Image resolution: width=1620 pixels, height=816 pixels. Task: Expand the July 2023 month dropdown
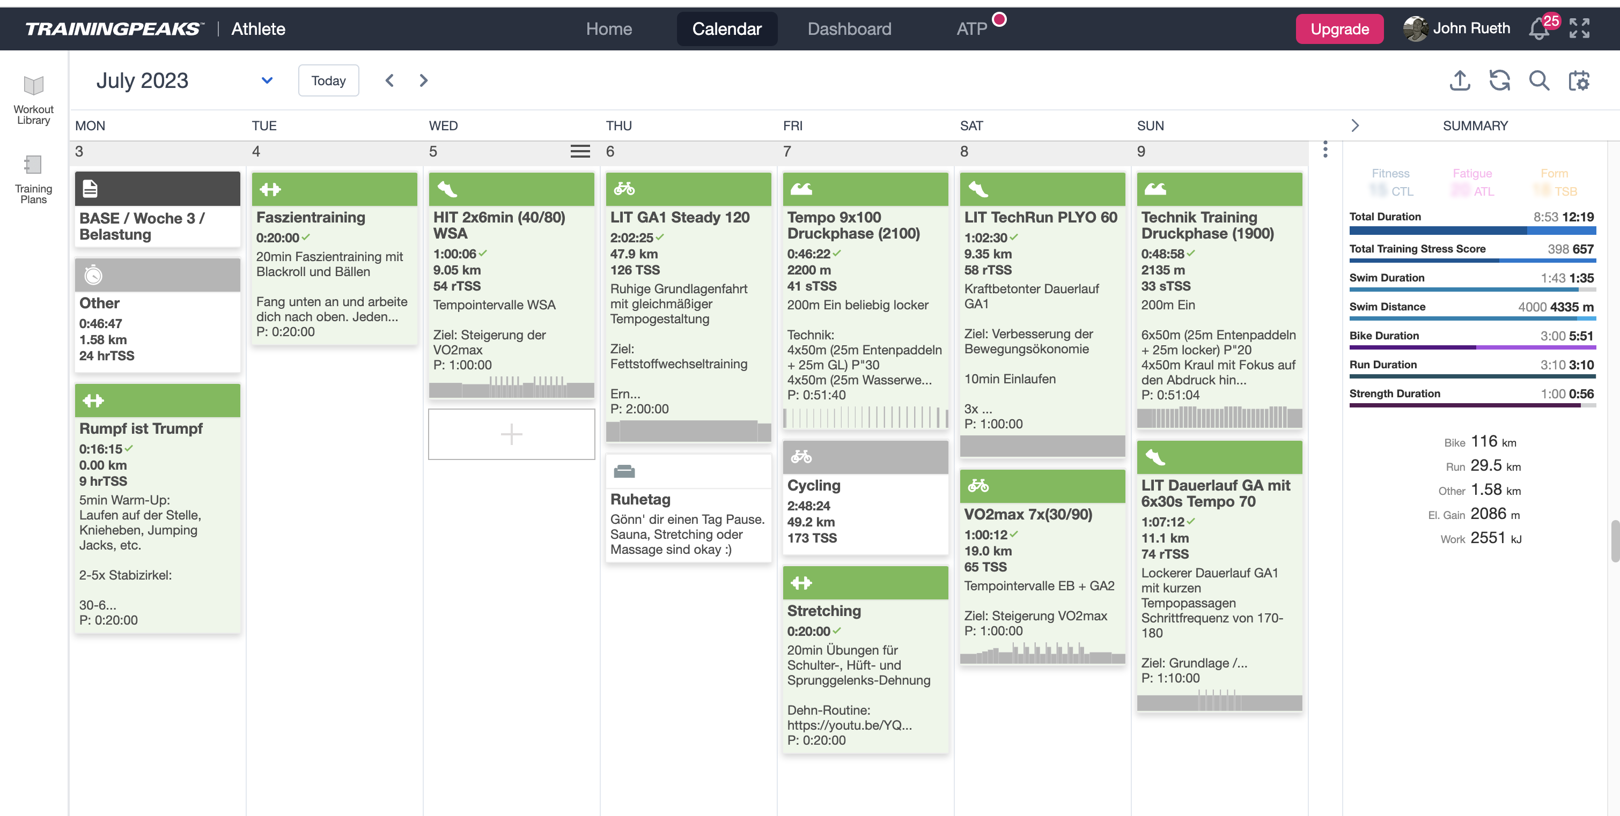click(x=267, y=80)
